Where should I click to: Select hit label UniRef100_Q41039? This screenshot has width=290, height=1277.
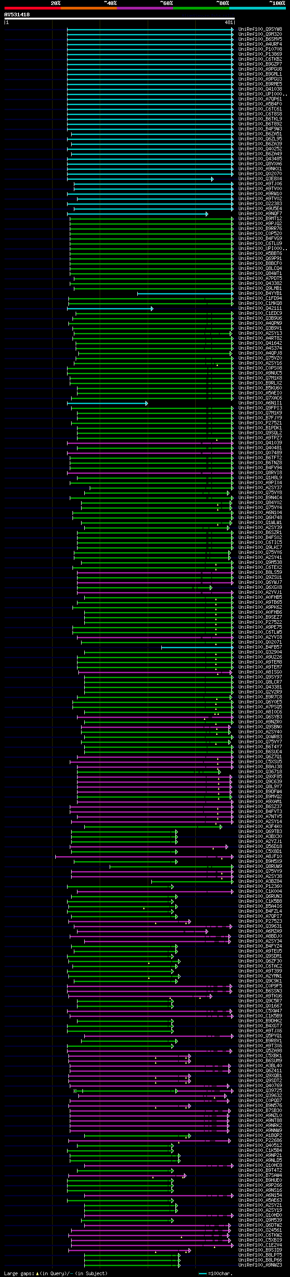(260, 443)
